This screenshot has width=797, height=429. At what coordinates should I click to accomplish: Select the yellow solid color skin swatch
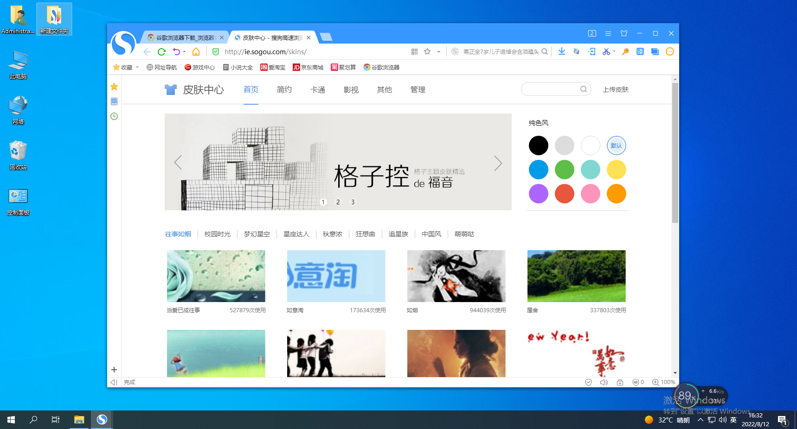tap(616, 170)
